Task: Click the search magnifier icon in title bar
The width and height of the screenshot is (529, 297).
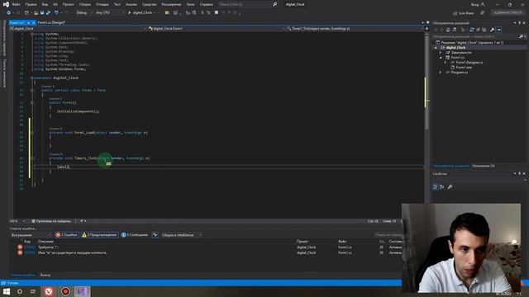Action: [x=274, y=4]
